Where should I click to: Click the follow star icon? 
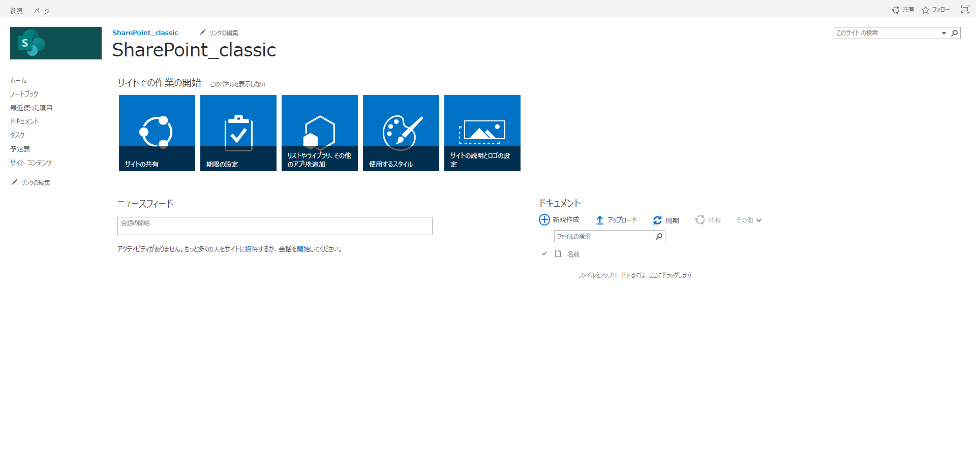(926, 10)
